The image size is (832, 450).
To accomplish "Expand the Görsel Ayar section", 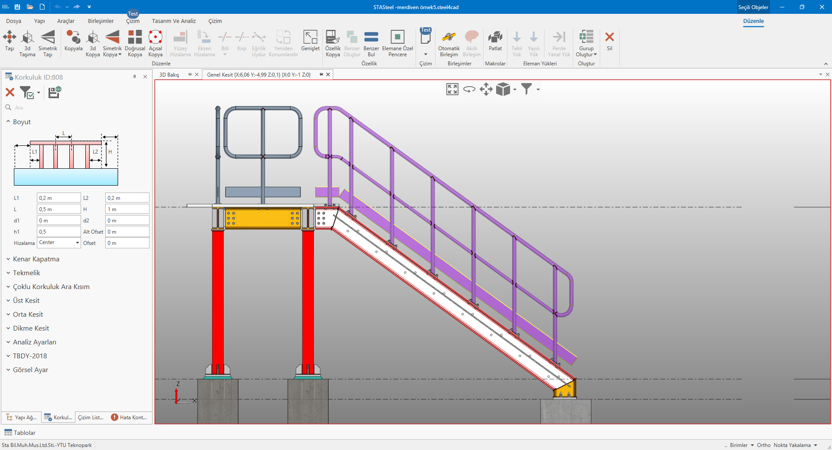I will [30, 370].
